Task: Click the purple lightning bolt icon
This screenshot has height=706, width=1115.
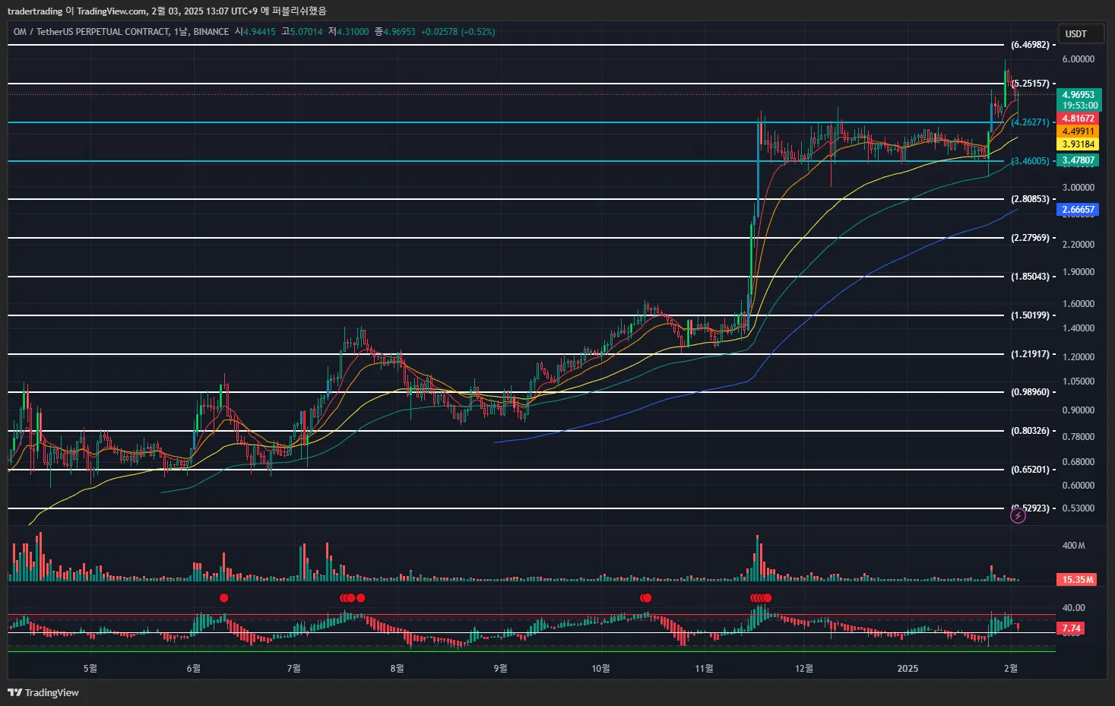Action: coord(1018,516)
